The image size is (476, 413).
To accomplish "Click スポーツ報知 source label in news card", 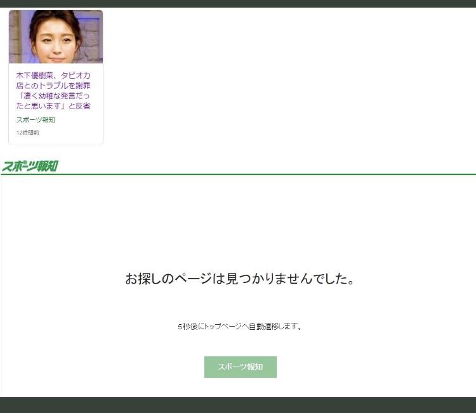I will coord(36,120).
